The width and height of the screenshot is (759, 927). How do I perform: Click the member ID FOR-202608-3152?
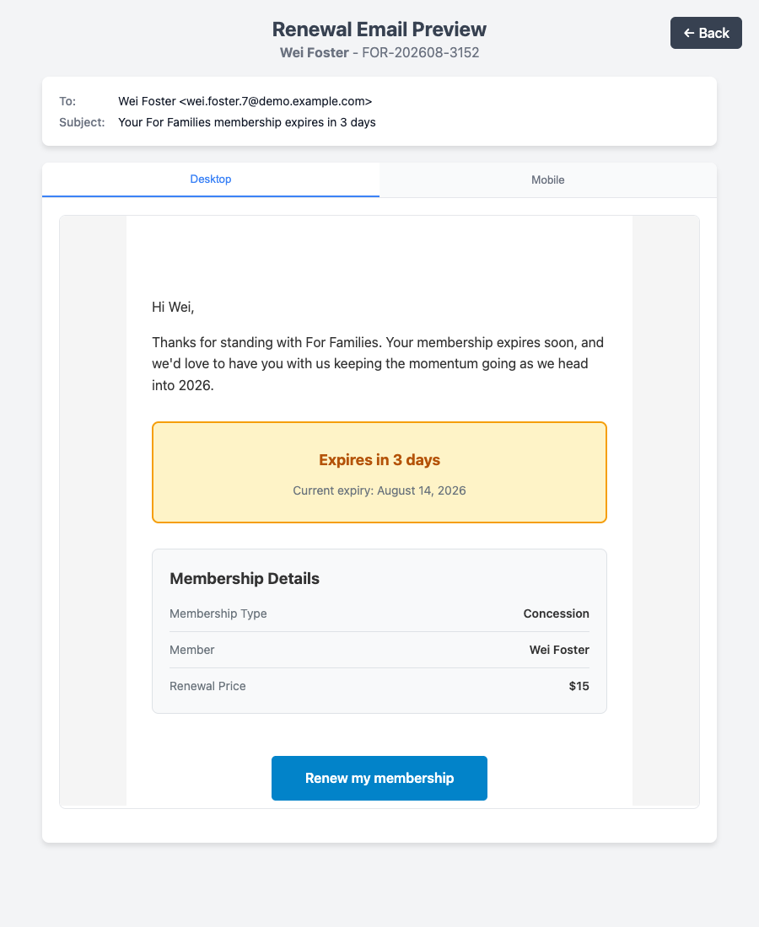[x=421, y=52]
